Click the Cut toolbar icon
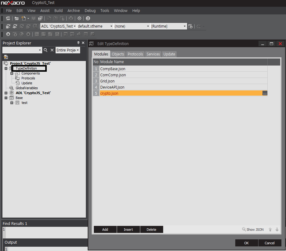The height and width of the screenshot is (251, 286). point(49,18)
